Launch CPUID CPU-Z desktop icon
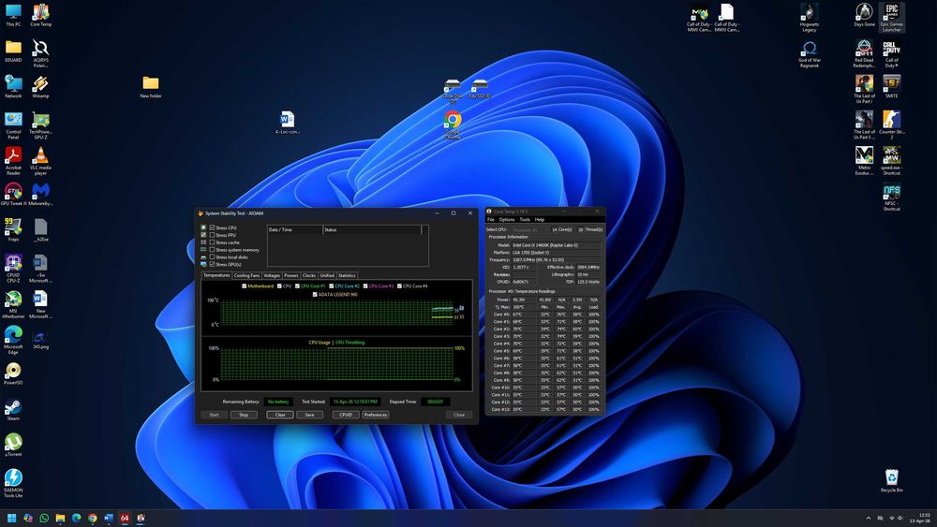937x527 pixels. coord(13,269)
